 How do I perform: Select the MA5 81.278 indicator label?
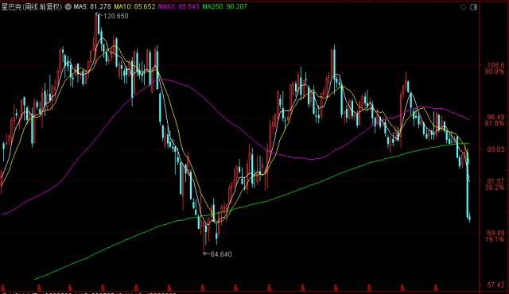coord(92,6)
